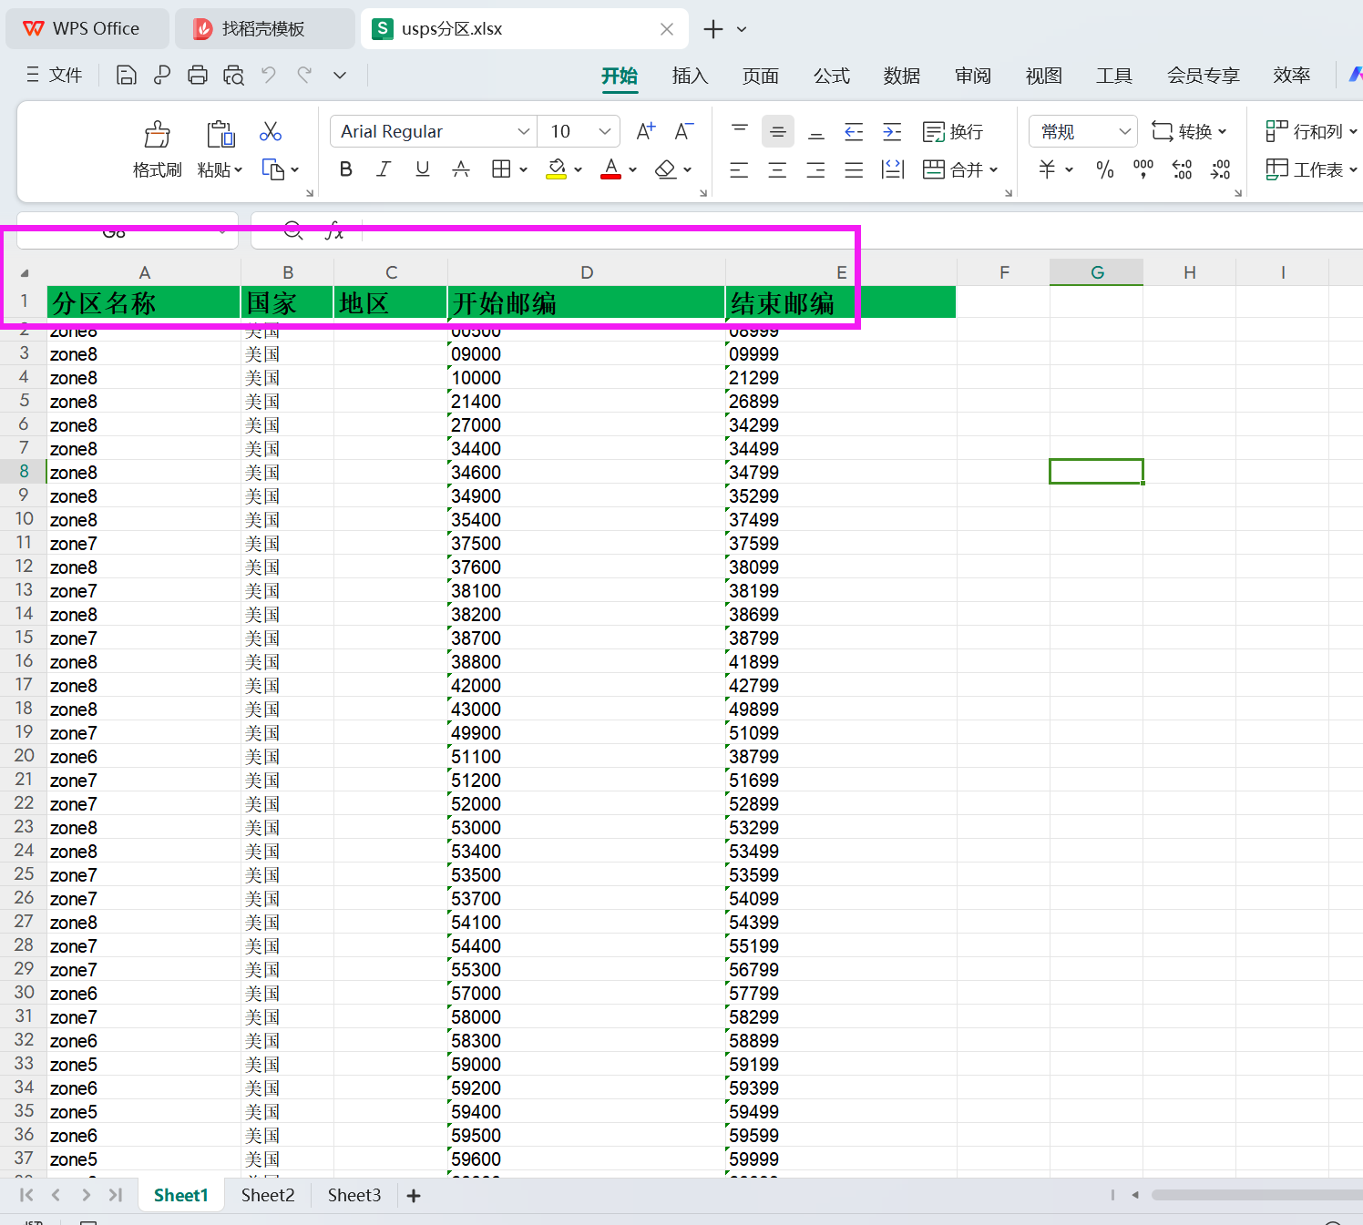
Task: Click the Increase Decimal icon
Action: tap(1183, 169)
